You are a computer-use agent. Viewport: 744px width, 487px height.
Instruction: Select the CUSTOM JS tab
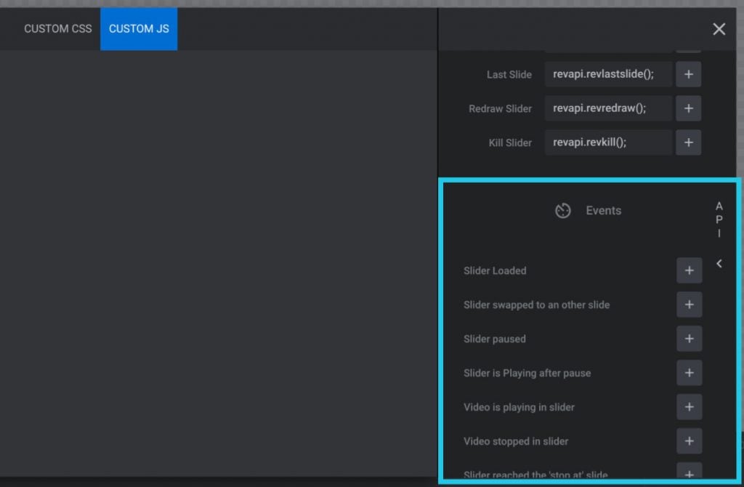pyautogui.click(x=138, y=29)
